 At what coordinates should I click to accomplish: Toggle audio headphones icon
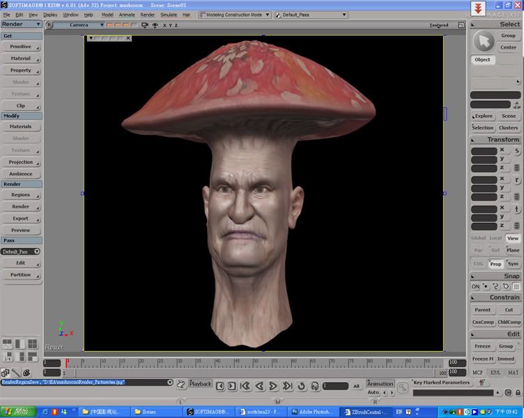tap(315, 386)
